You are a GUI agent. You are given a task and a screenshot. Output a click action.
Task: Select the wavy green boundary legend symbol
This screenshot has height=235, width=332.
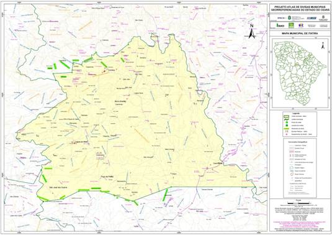(287, 119)
